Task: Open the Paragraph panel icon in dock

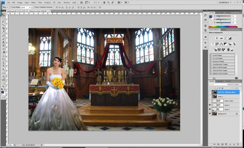Action: (205, 43)
